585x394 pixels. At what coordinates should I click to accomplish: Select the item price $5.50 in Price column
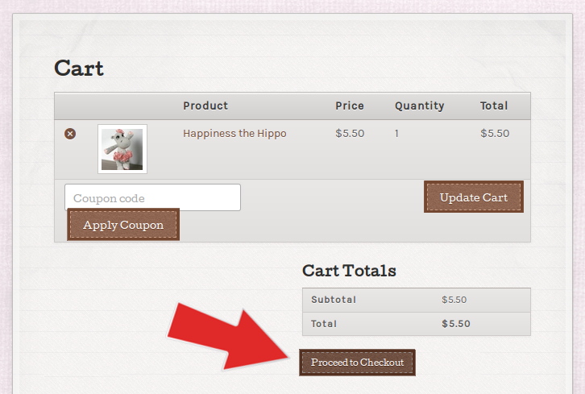[x=350, y=133]
